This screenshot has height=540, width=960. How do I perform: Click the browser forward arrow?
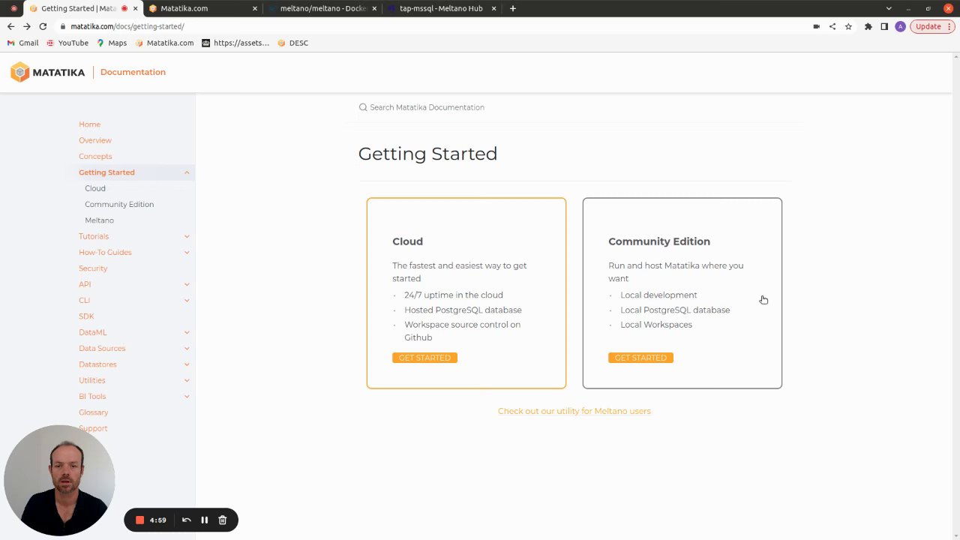pyautogui.click(x=26, y=26)
